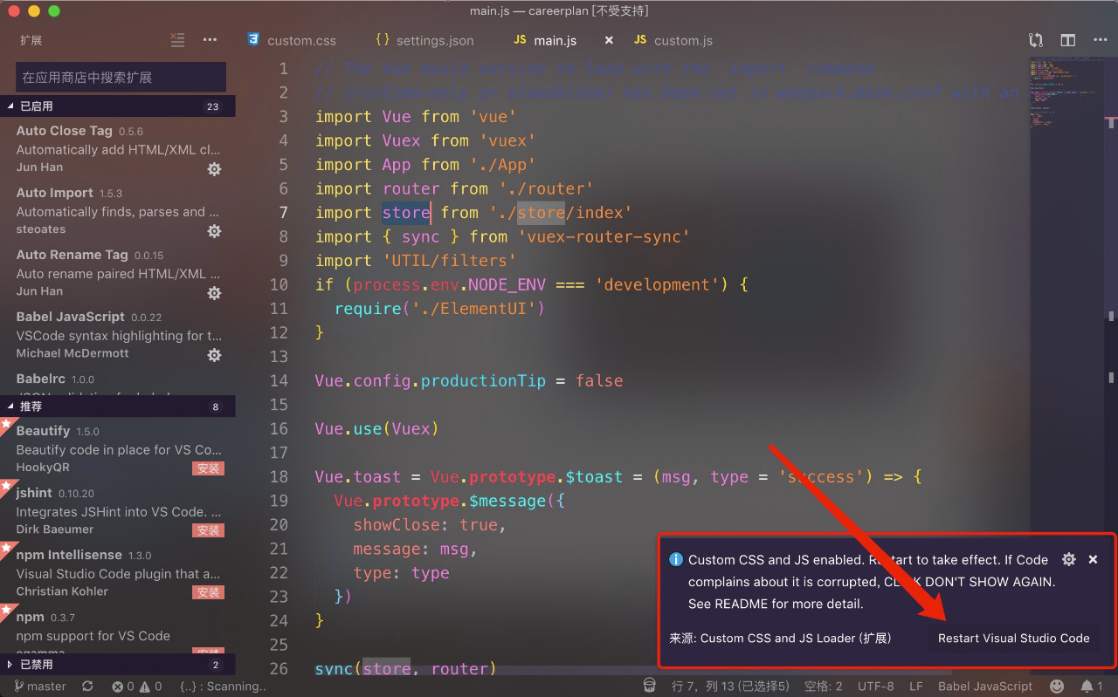Open the Auto Close Tag extension entry
Screen dimensions: 1118x697
(x=118, y=148)
